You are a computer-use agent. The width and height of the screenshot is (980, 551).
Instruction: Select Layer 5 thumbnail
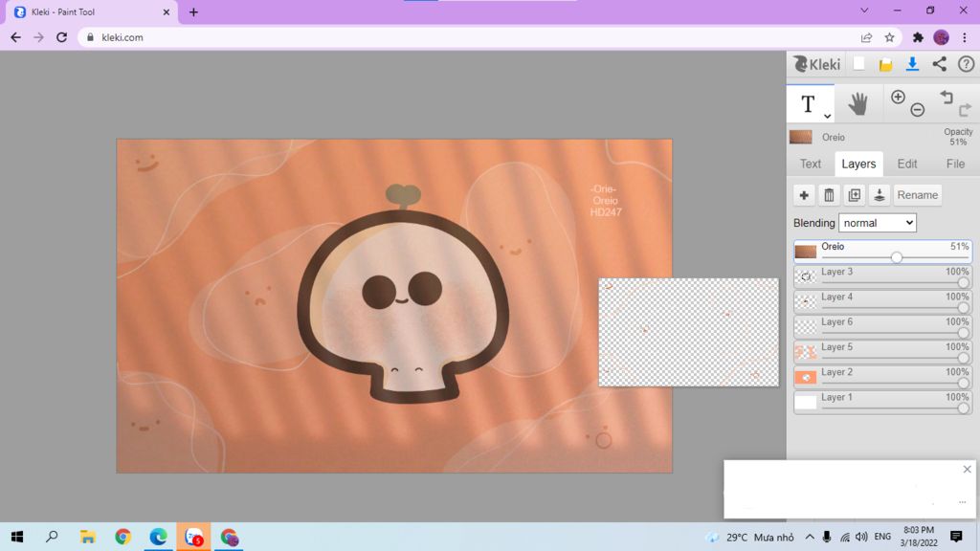tap(806, 352)
